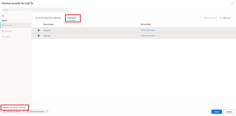Expand the Add new dropdown chevron
The image size is (236, 116).
[x=232, y=18]
